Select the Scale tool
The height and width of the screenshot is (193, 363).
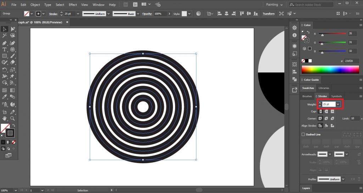click(x=13, y=69)
